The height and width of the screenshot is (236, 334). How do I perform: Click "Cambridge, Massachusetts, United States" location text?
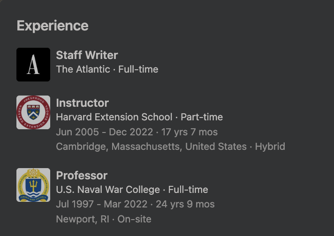[x=151, y=147]
